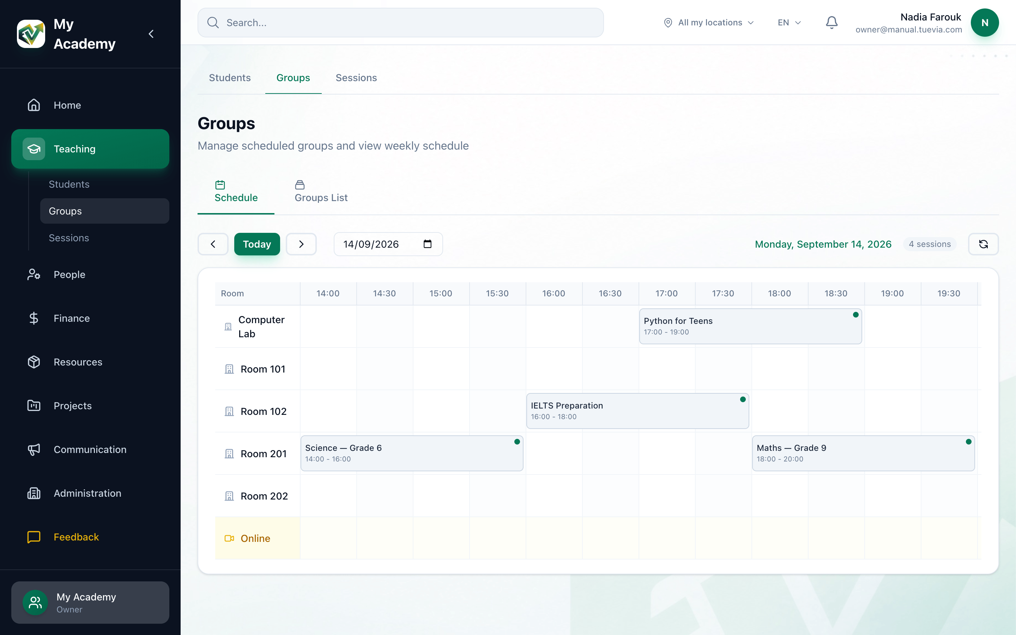Open the Science — Grade 6 session
The height and width of the screenshot is (635, 1016).
pyautogui.click(x=412, y=453)
